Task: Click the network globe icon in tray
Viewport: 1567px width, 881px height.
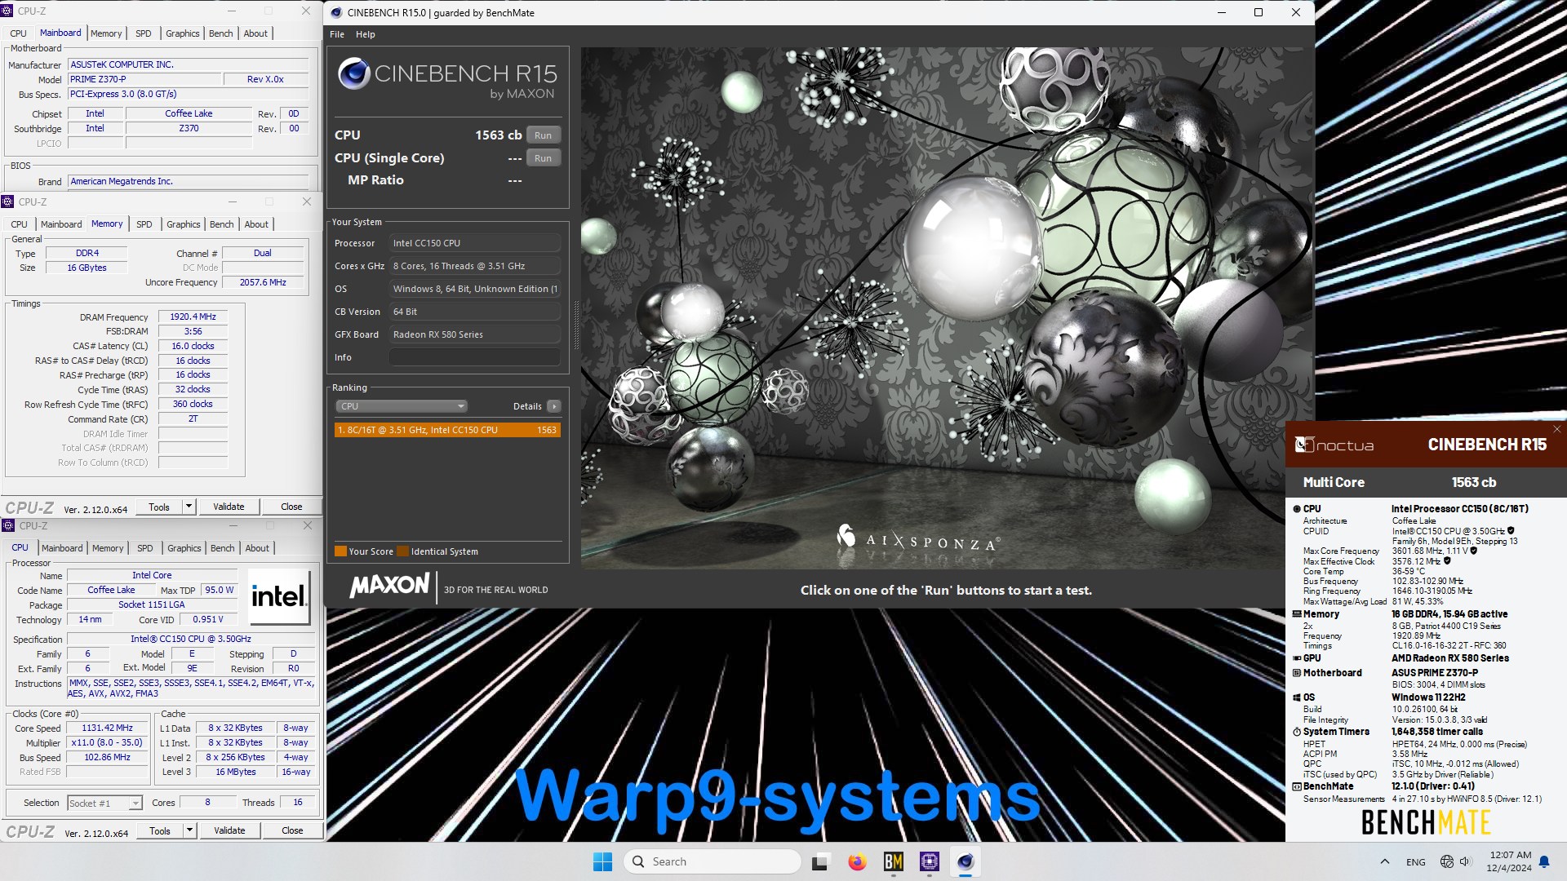Action: [x=1446, y=861]
